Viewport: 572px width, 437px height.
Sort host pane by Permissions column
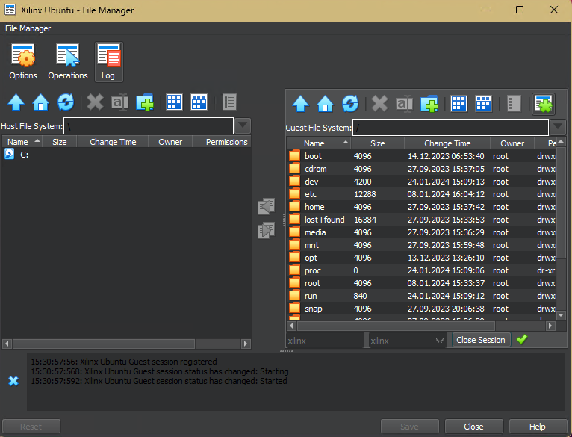point(223,142)
